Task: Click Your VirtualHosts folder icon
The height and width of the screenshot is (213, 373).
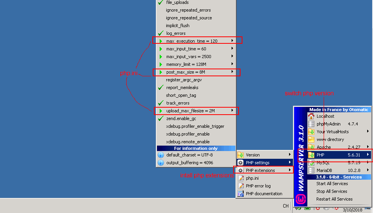Action: 311,132
